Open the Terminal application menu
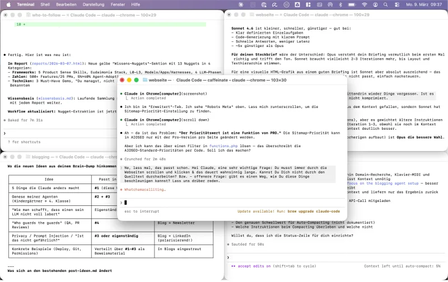The image size is (448, 282). (x=25, y=4)
